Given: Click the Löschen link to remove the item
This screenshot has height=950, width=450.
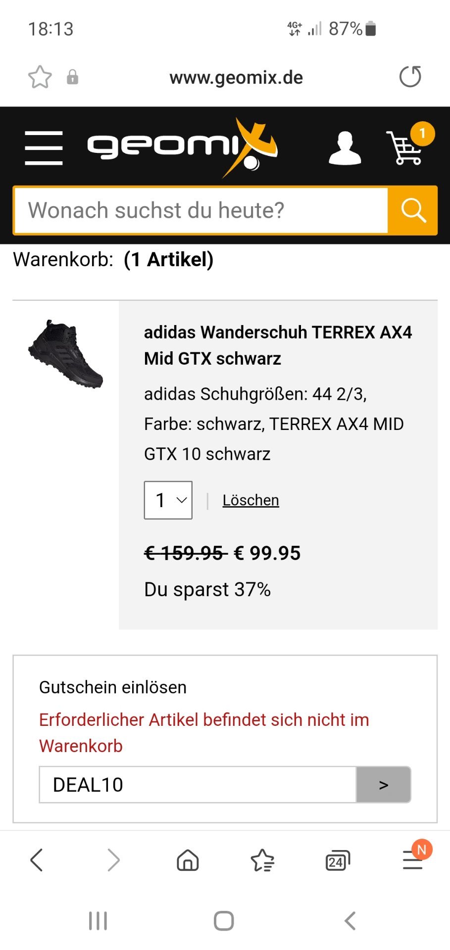Looking at the screenshot, I should click(250, 500).
